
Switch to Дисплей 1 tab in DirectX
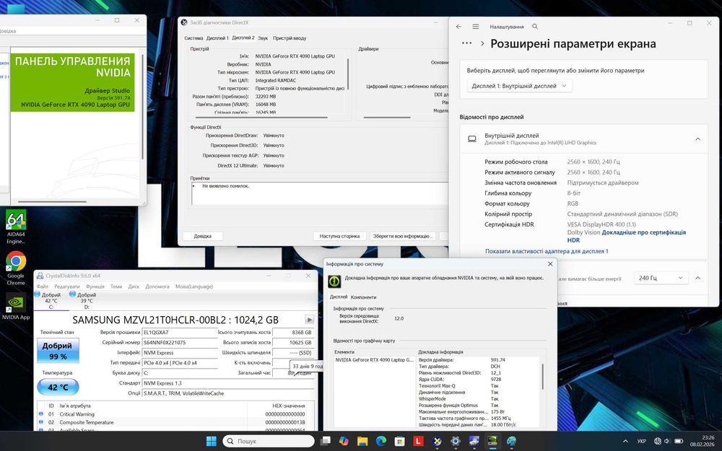217,38
